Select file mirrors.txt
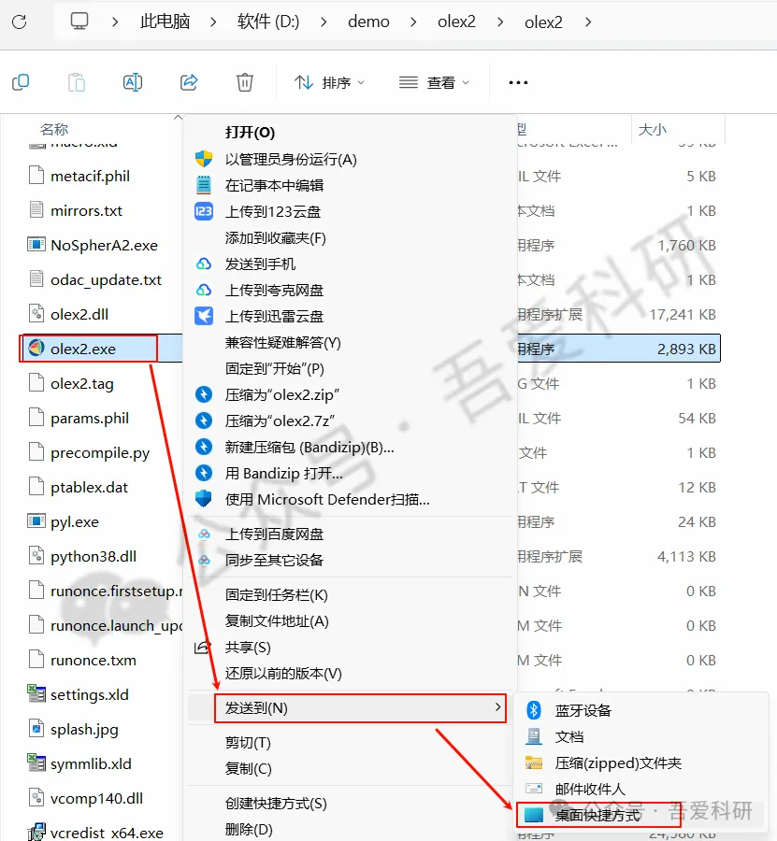The height and width of the screenshot is (841, 777). [x=86, y=211]
